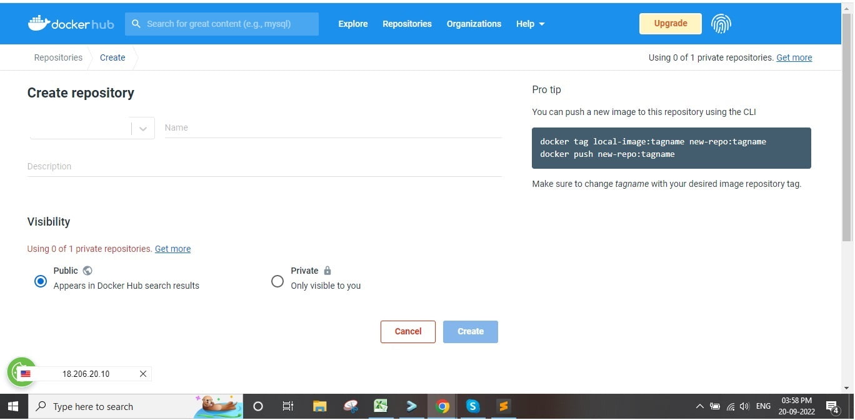Open Task View on the taskbar

[288, 406]
